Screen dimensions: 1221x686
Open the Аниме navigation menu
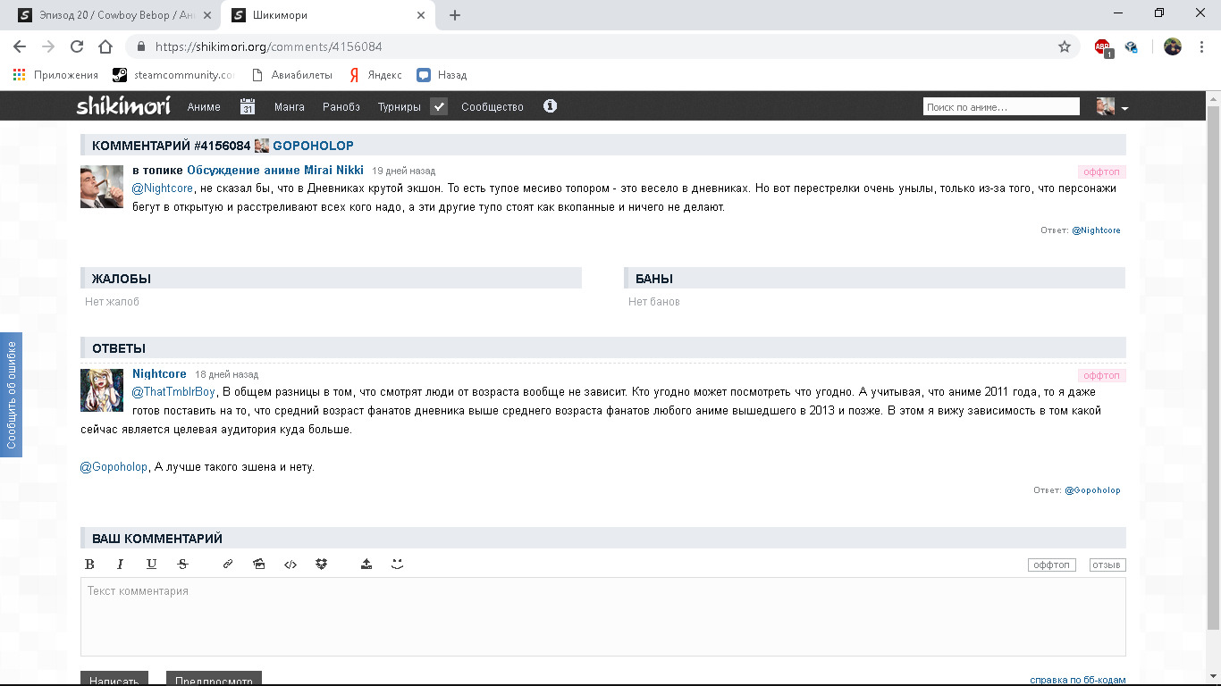(x=204, y=106)
